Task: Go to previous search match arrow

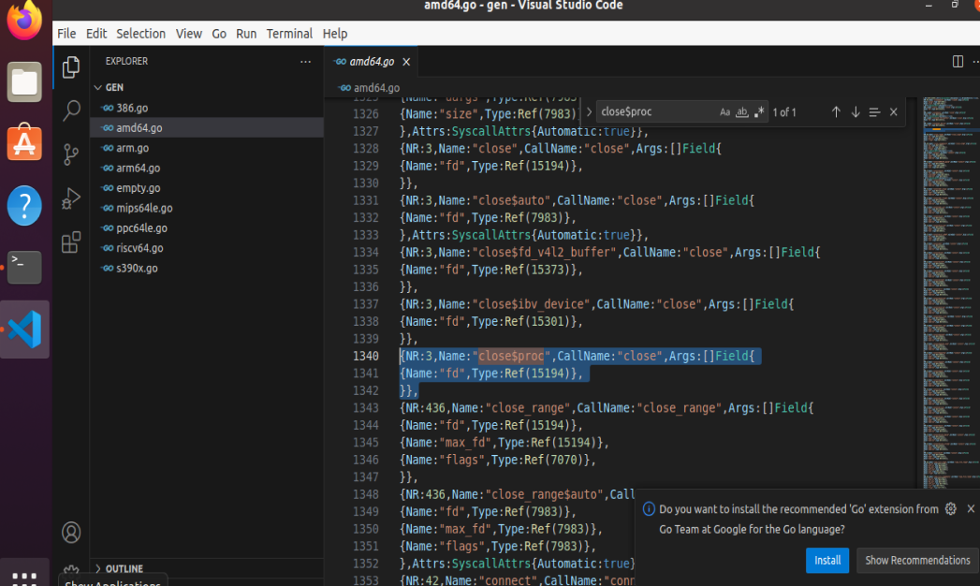Action: pos(836,112)
